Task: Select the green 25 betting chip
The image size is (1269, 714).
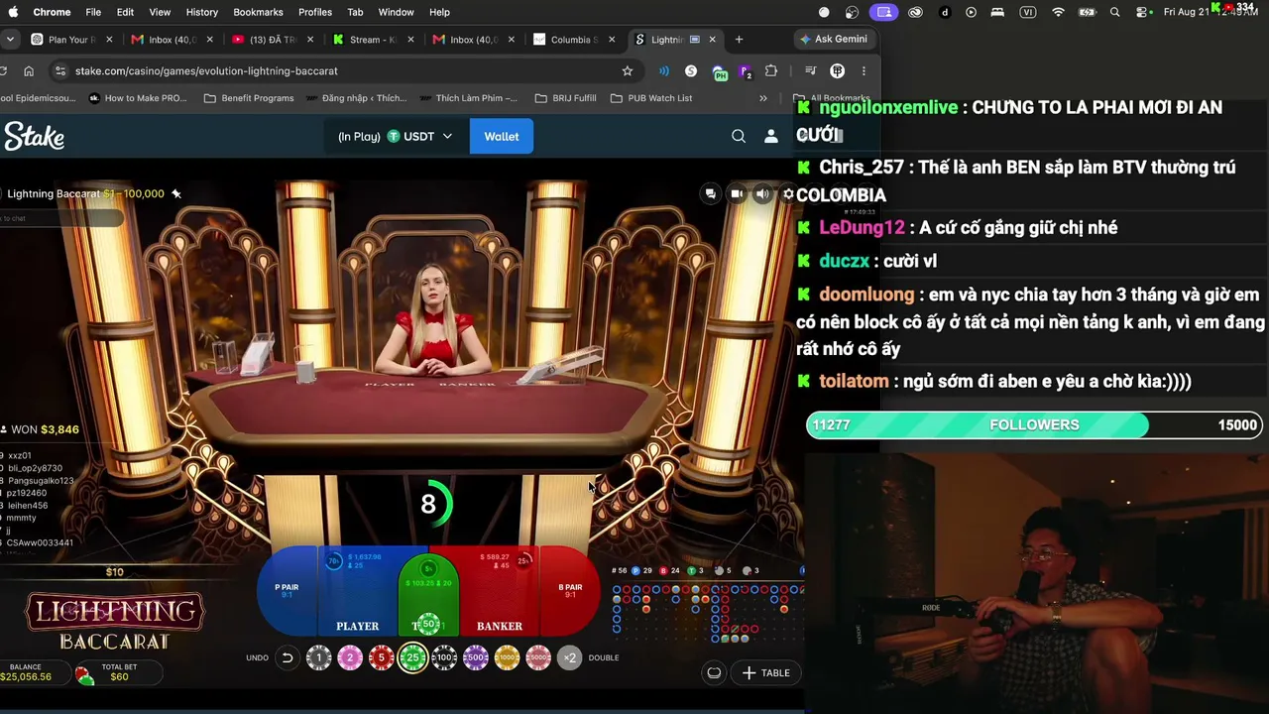Action: coord(413,657)
